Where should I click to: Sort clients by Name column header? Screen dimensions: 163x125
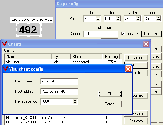coord(28,57)
